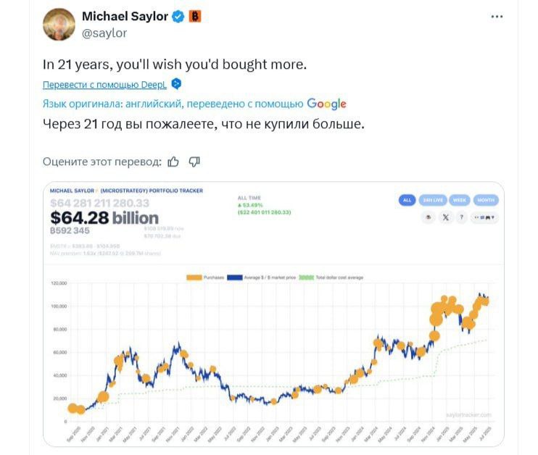
Task: Expand the tracker options dropdown pill
Action: click(484, 217)
